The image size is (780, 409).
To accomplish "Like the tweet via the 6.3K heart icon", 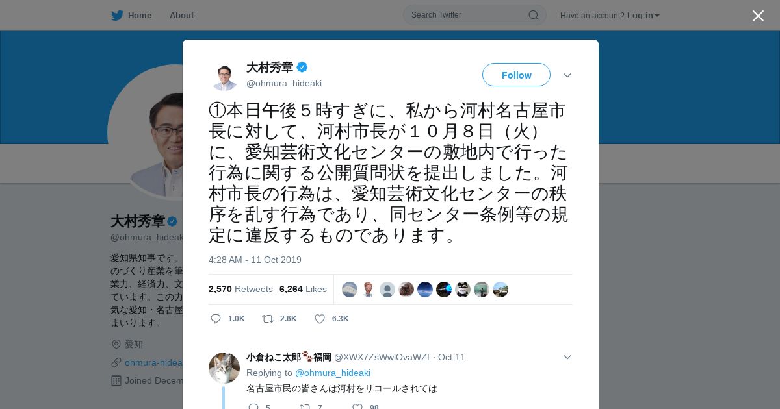I will [320, 319].
